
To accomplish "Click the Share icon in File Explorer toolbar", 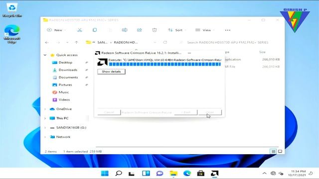I will tap(140, 30).
